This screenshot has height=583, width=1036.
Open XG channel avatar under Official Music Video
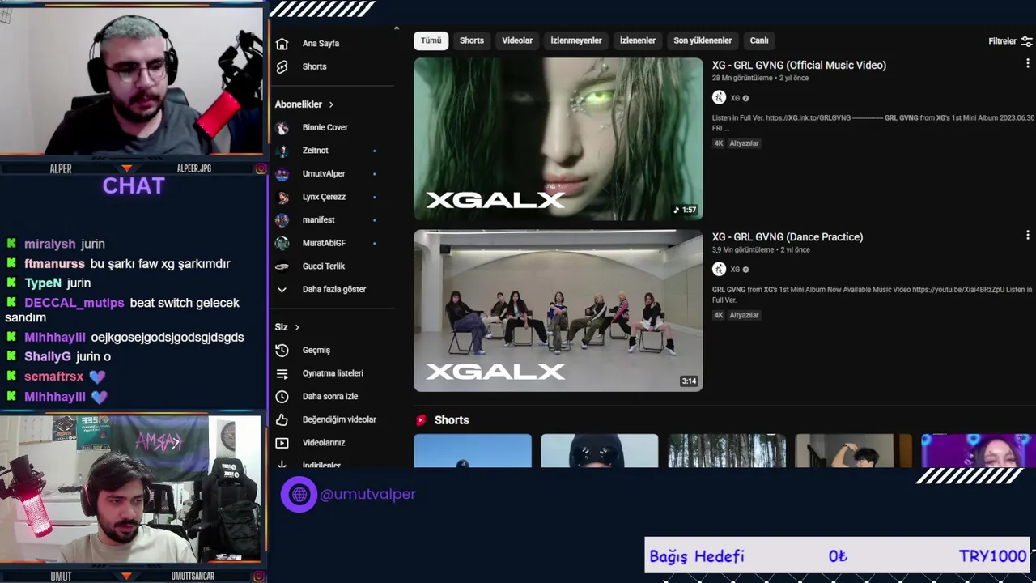click(x=719, y=97)
